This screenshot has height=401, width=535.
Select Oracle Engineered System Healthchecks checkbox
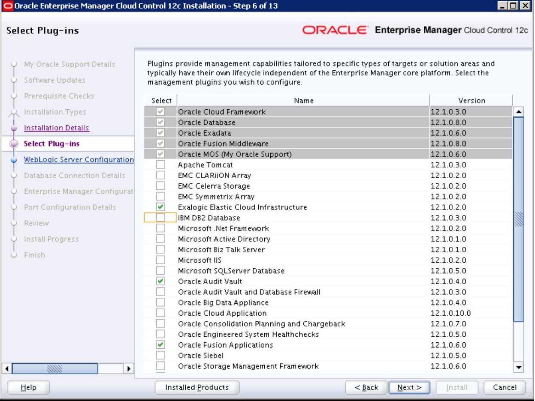160,334
